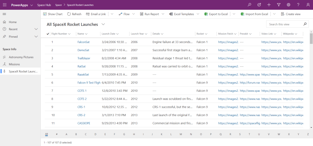
Task: Collapse the sidebar with hamburger icon
Action: (4, 14)
